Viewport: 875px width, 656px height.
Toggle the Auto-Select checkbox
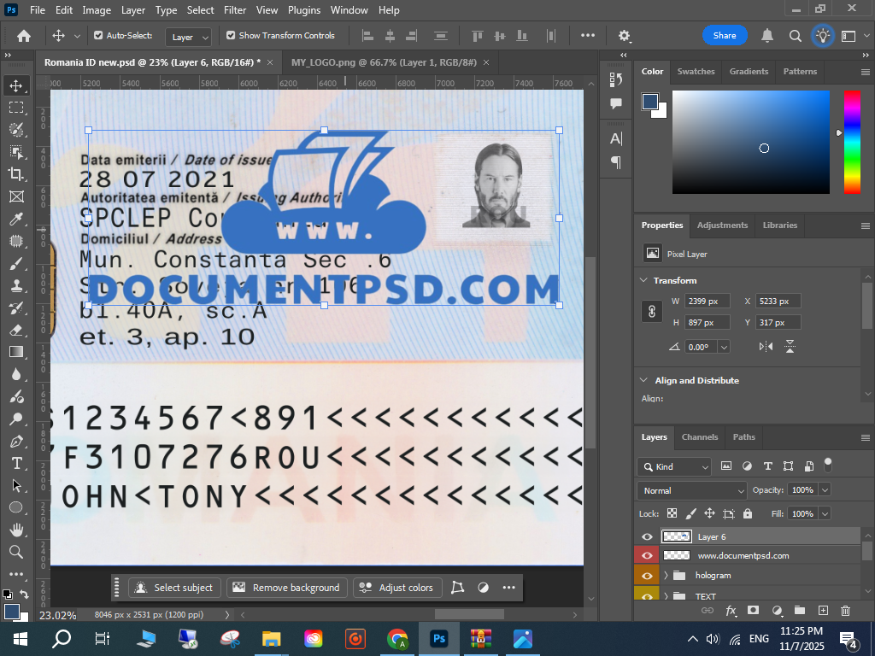point(98,36)
